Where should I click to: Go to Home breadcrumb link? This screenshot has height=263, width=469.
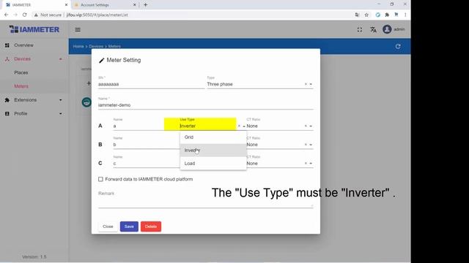78,47
